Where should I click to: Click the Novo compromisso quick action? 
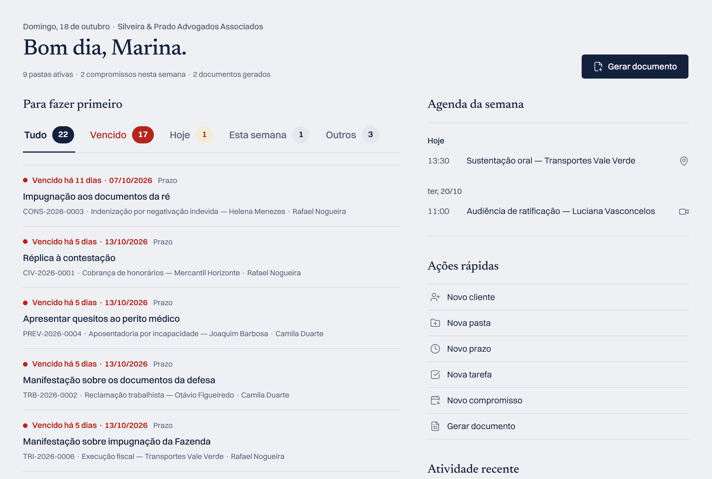(558, 400)
